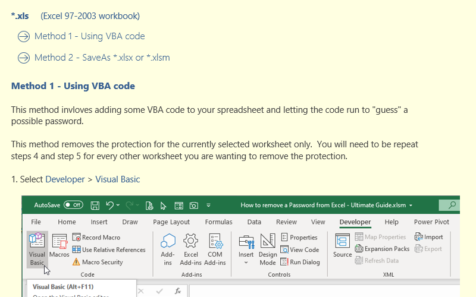Toggle the AutoSave switch
Screen dimensions: 476x297
[73, 205]
